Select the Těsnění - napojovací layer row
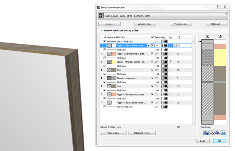Screen dimensions: 235x151 [146, 78]
